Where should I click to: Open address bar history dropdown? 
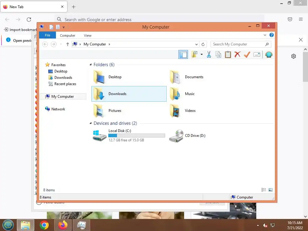click(x=196, y=45)
